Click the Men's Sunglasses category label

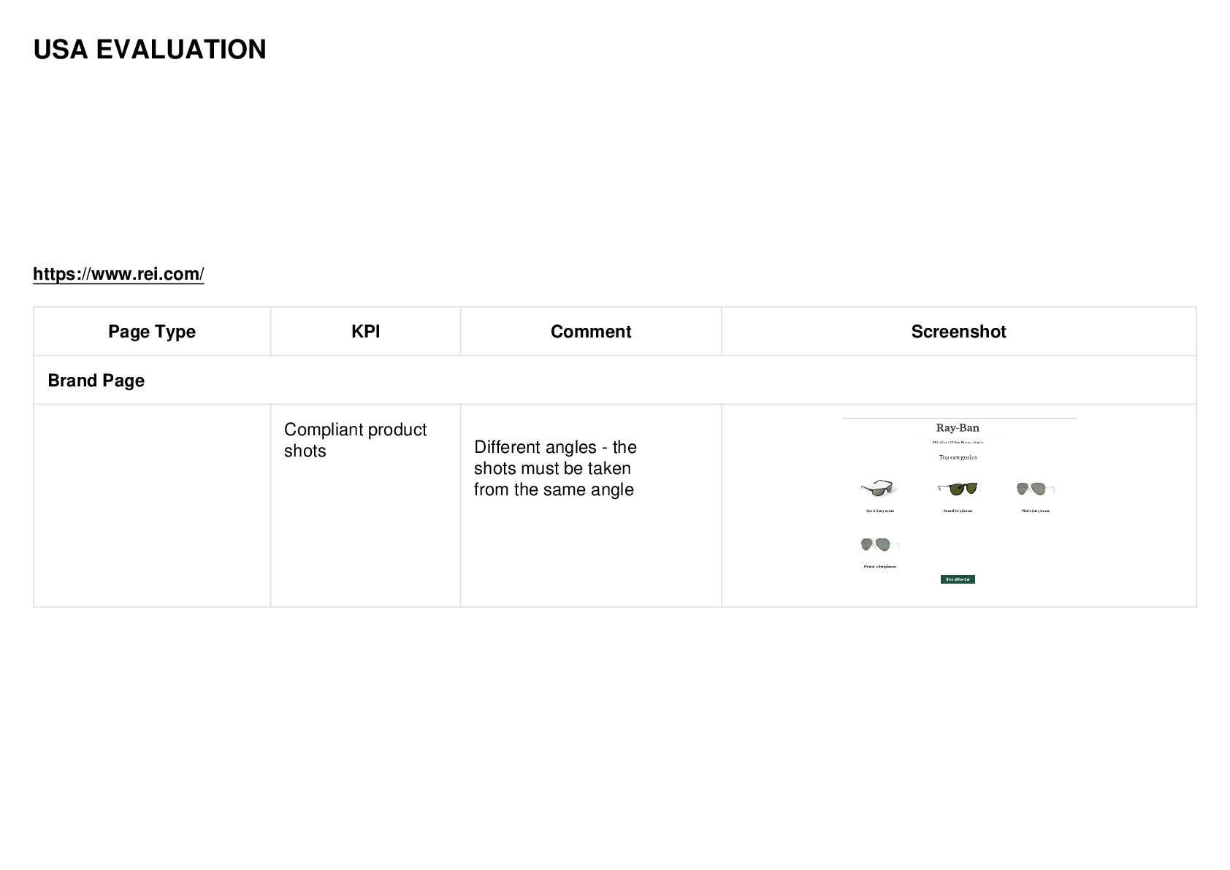(x=1036, y=511)
